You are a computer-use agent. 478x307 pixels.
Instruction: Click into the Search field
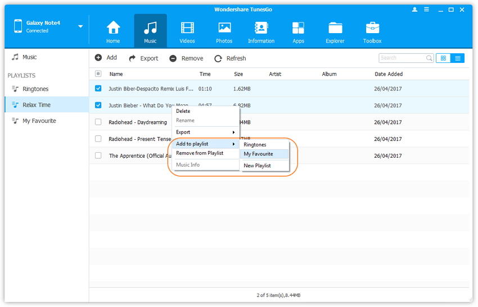402,58
